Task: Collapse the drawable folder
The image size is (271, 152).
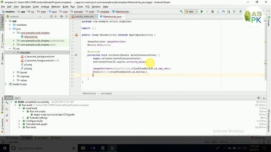Action: point(14,52)
